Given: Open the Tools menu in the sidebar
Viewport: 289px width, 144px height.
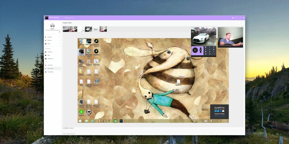Looking at the screenshot, I should click(52, 44).
